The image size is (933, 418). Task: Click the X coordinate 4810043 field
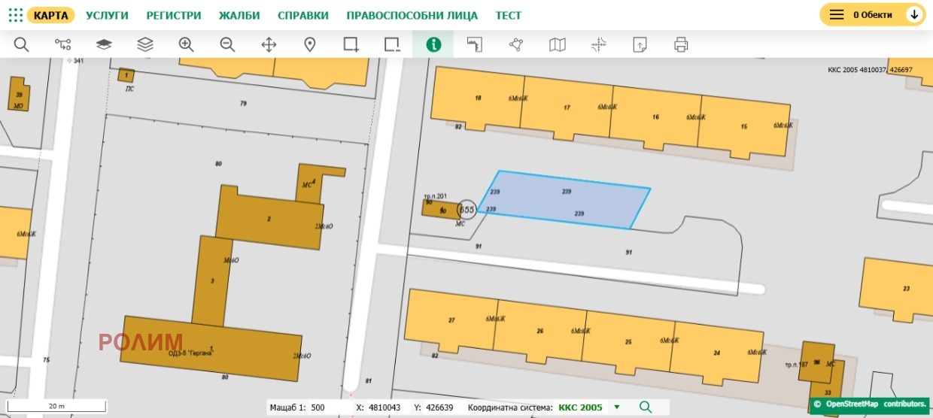(384, 407)
